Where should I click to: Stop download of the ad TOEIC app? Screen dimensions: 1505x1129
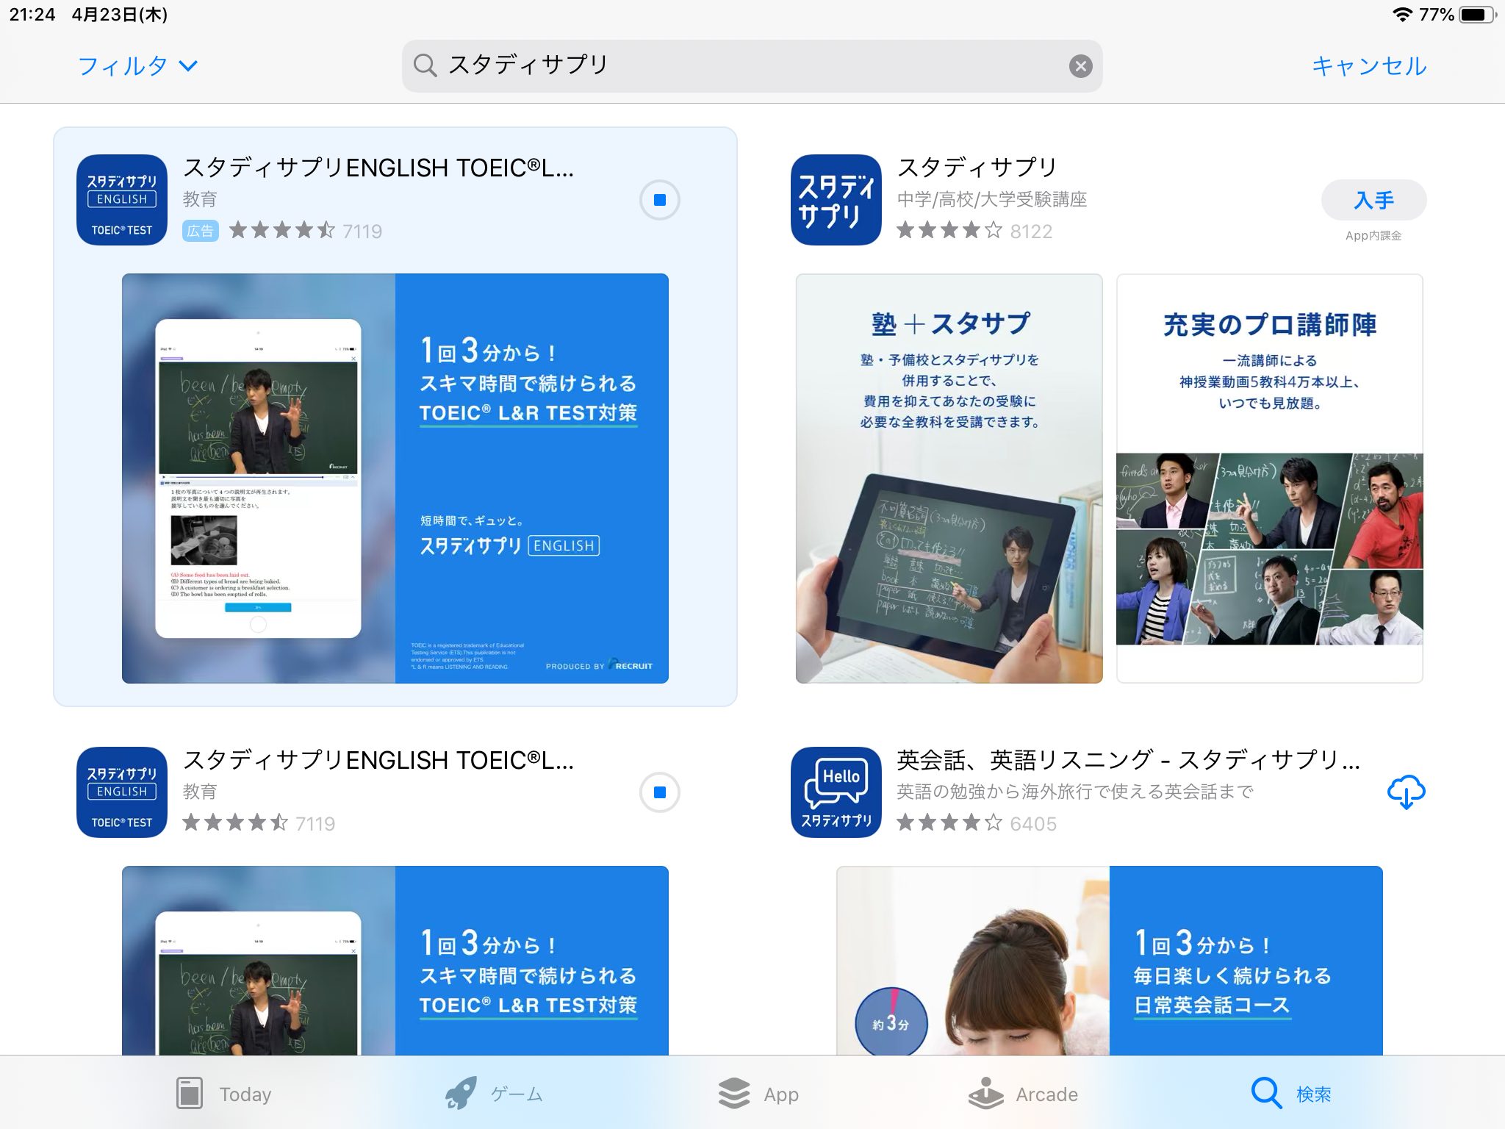tap(659, 200)
